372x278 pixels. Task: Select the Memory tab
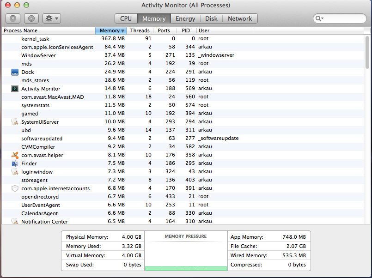[x=154, y=18]
